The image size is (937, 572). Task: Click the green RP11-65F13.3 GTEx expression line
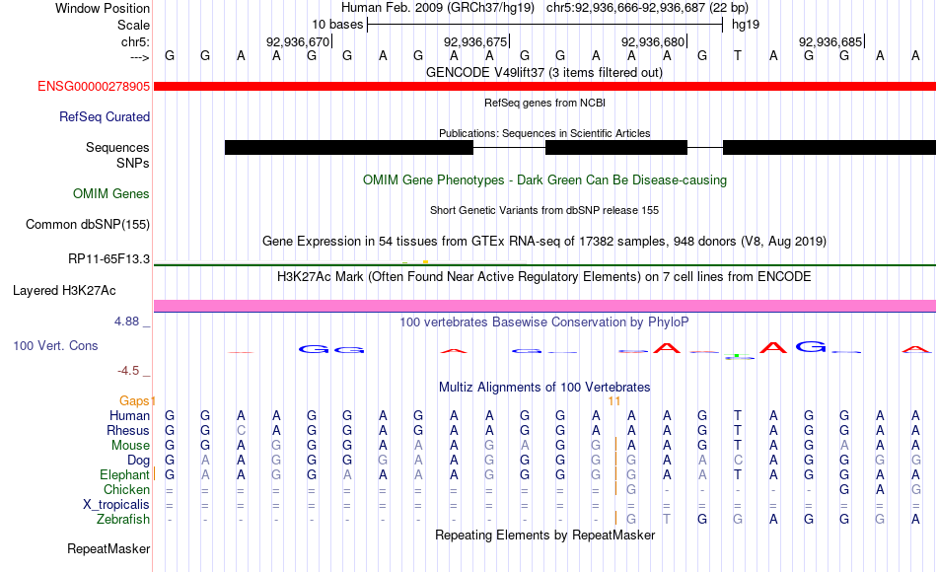point(544,264)
